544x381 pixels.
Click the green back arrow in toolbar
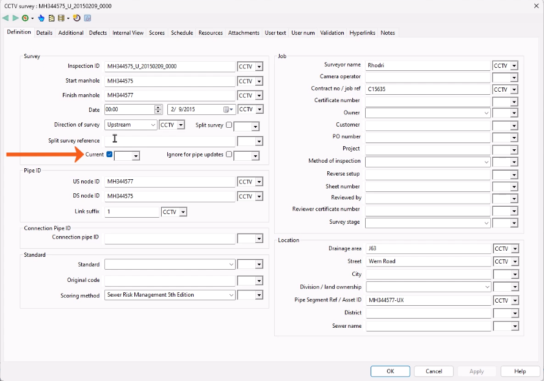pos(6,18)
